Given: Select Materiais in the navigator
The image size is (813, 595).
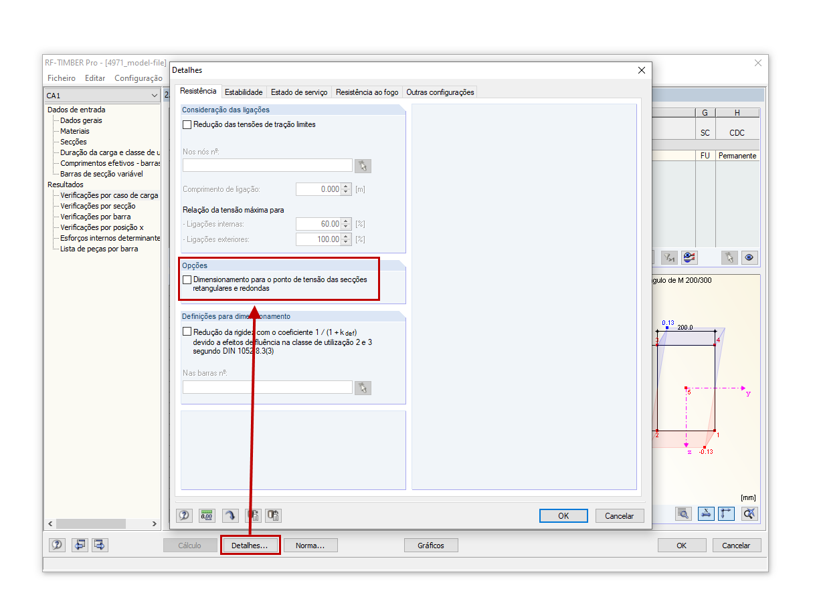Looking at the screenshot, I should 74,131.
